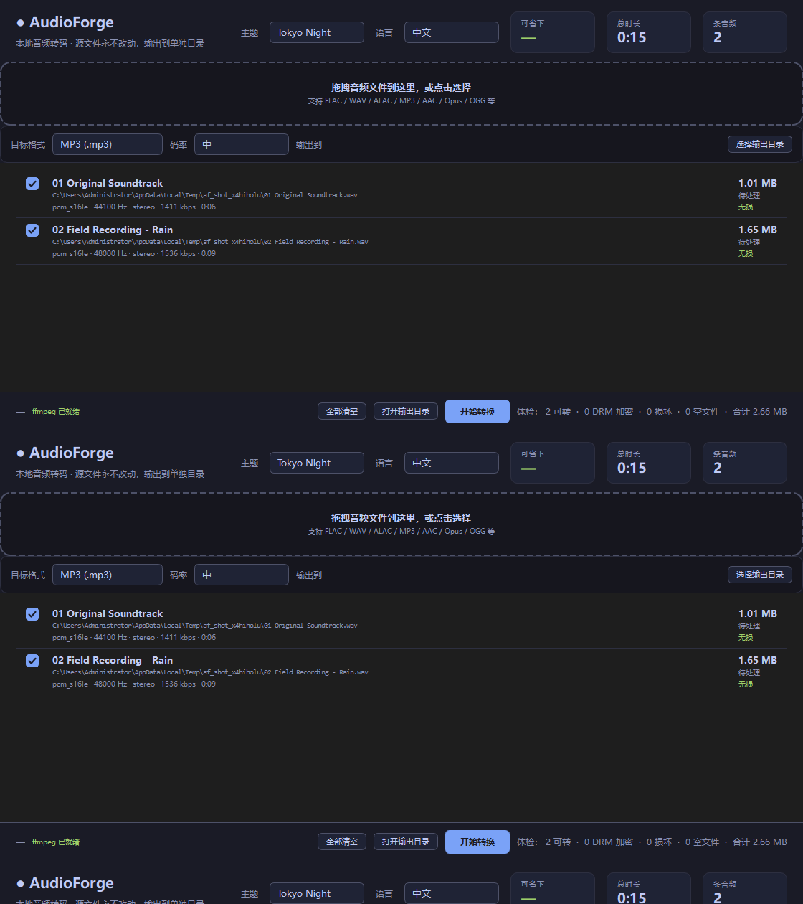Screen dimensions: 803x904
Task: Click the 1.65 MB size in the second file list
Action: 758,660
